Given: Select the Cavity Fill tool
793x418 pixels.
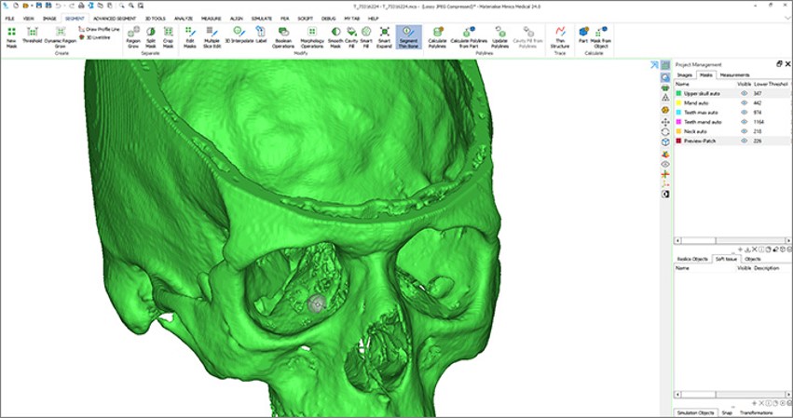Looking at the screenshot, I should click(351, 37).
